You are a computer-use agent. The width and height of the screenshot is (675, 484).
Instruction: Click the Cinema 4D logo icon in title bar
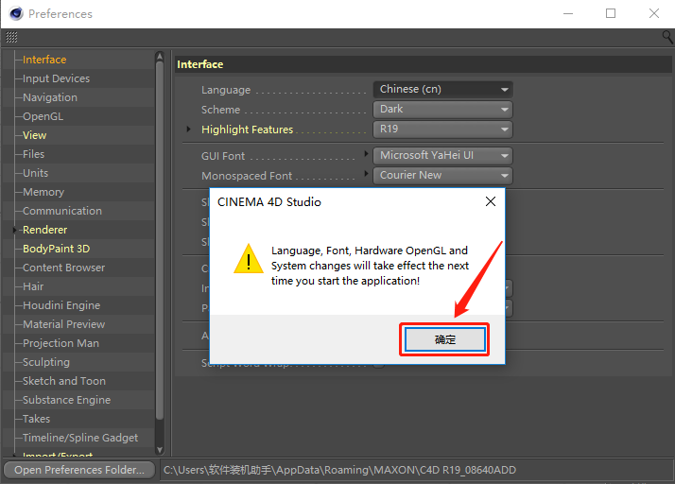(x=16, y=14)
